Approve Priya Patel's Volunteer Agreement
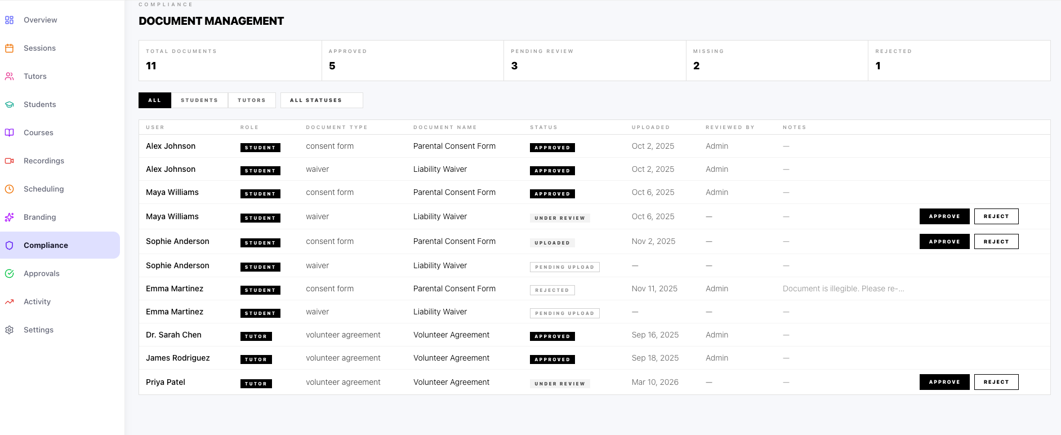This screenshot has height=435, width=1061. coord(944,382)
